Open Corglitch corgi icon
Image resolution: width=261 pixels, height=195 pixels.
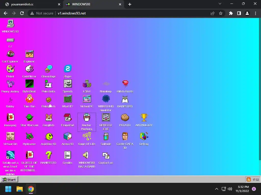(x=49, y=118)
